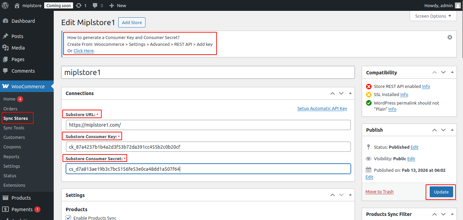This screenshot has width=463, height=220.
Task: Open the updates icon in admin bar
Action: pos(79,5)
